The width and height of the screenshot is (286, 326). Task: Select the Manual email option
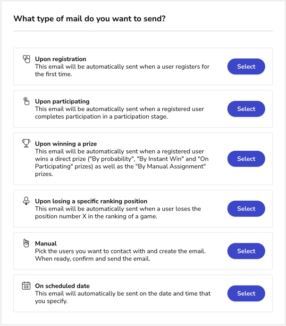[246, 251]
